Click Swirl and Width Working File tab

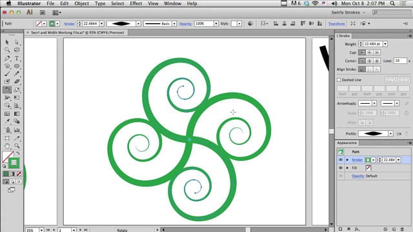point(77,33)
